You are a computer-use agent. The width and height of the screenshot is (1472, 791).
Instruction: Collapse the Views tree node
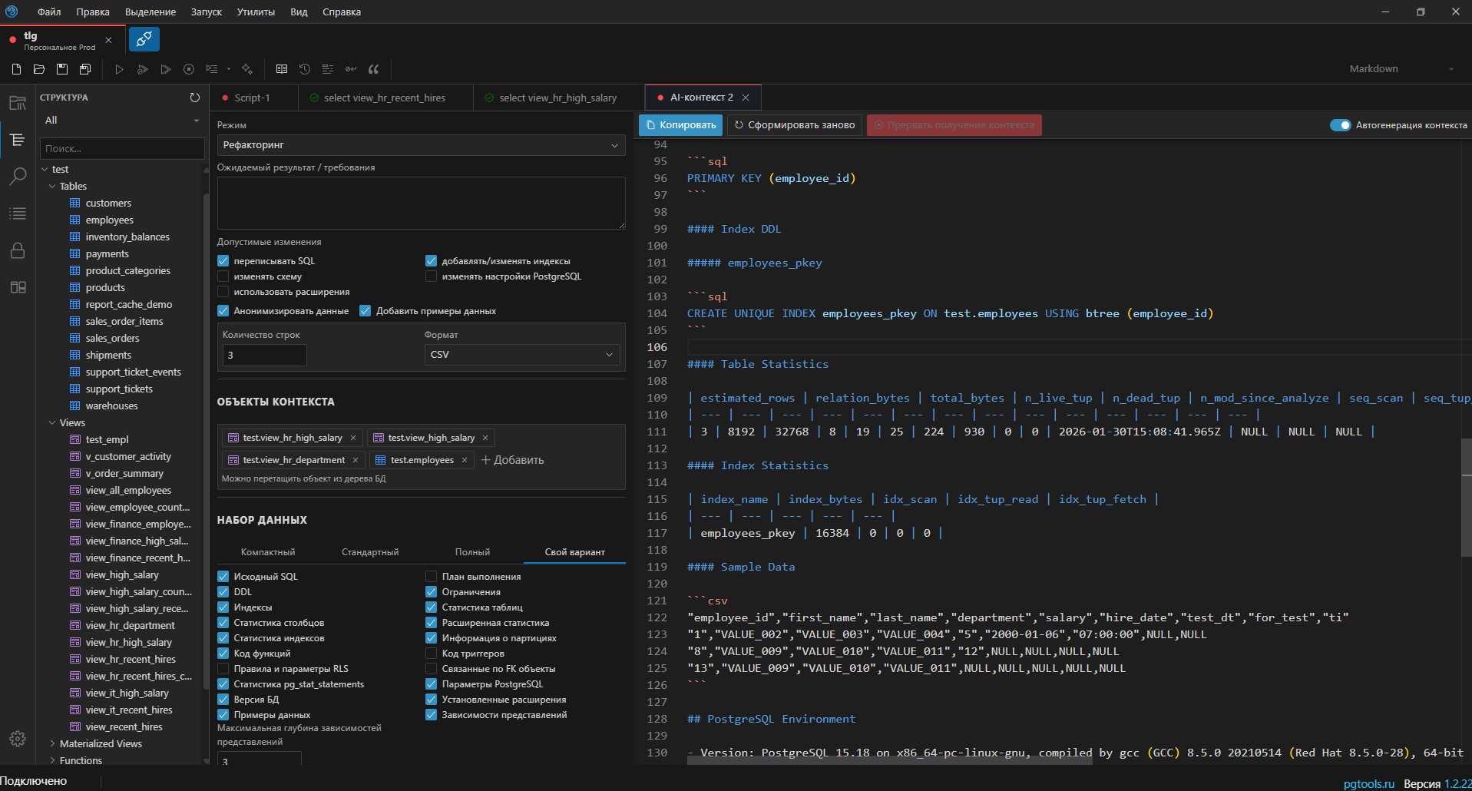pyautogui.click(x=52, y=423)
